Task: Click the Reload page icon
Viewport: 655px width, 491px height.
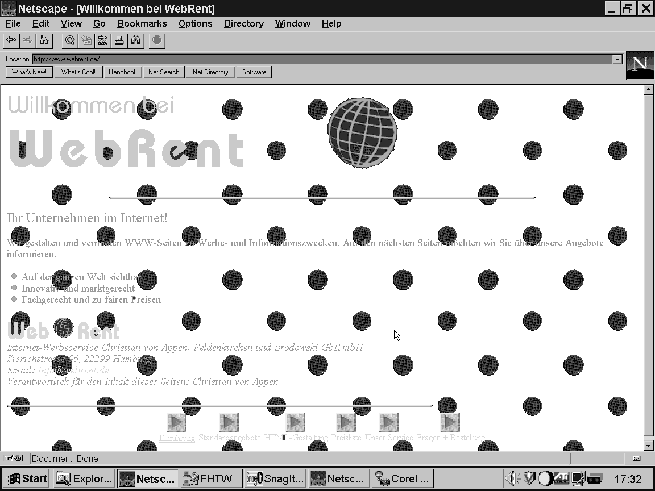Action: 70,40
